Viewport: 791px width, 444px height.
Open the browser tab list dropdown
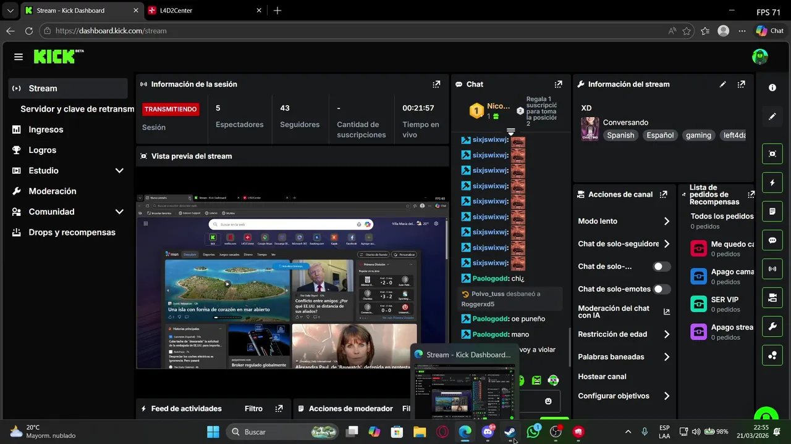coord(11,10)
